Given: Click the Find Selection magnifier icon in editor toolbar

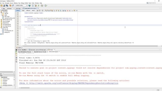Looking at the screenshot, I should 46,11.
